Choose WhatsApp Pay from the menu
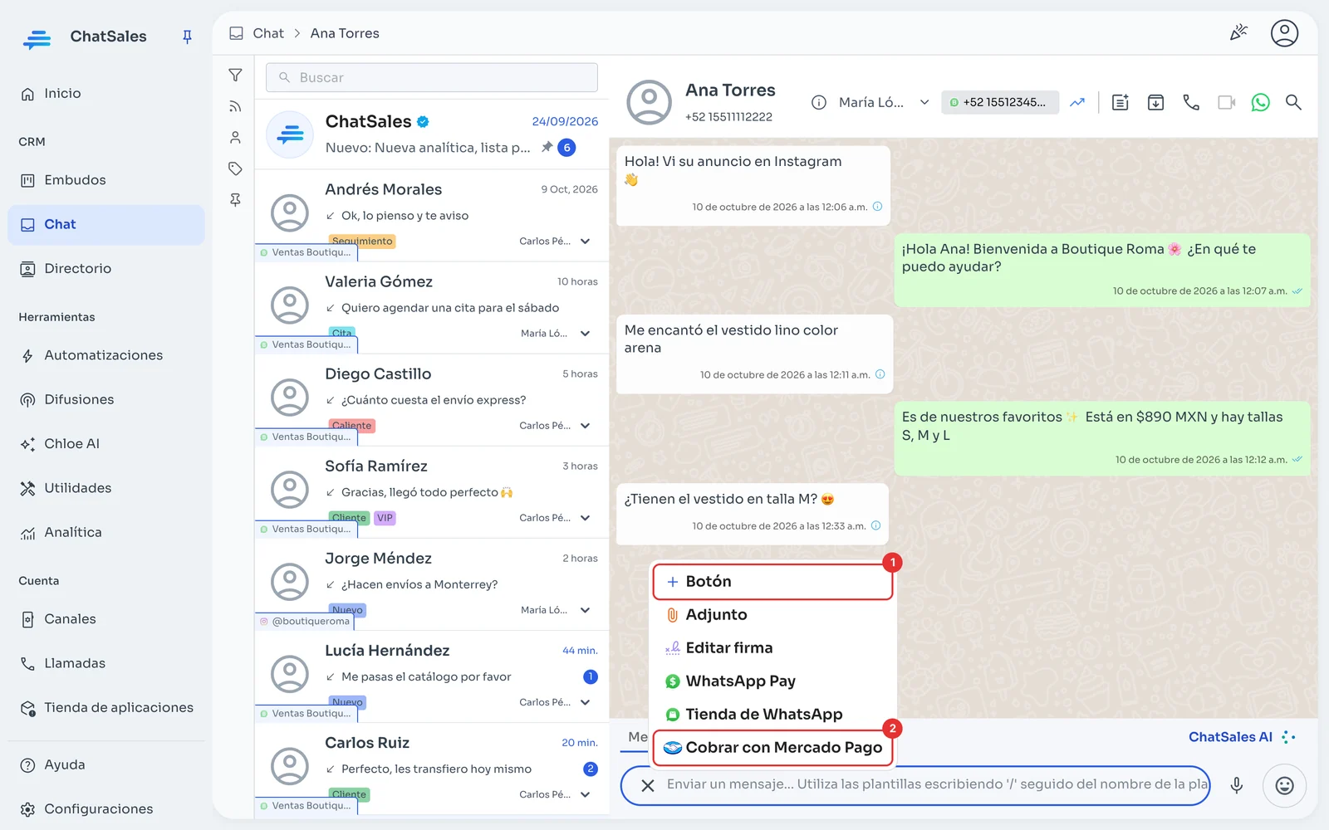Image resolution: width=1329 pixels, height=830 pixels. (772, 681)
